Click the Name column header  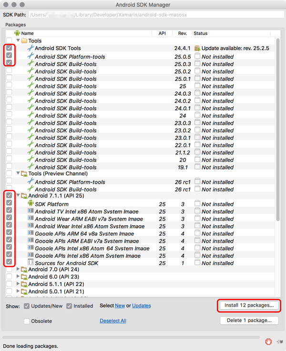point(82,33)
